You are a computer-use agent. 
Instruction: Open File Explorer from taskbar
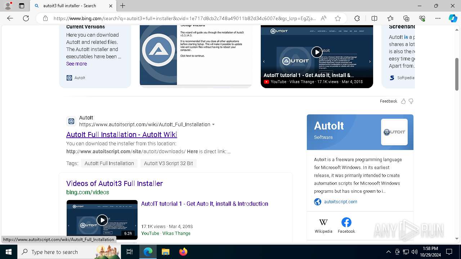pos(165,252)
